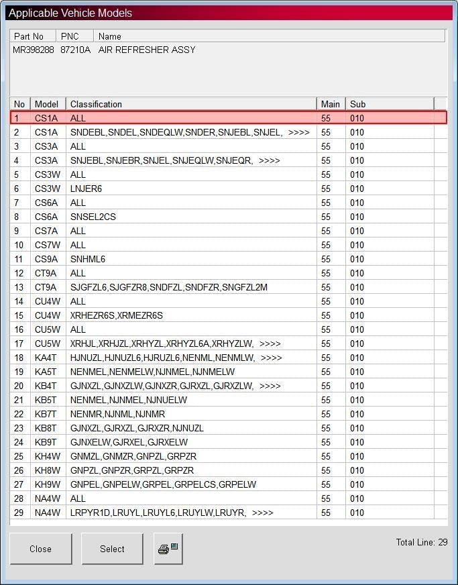
Task: Expand >>>> on the NA4W LRPYR1D row
Action: pyautogui.click(x=263, y=513)
